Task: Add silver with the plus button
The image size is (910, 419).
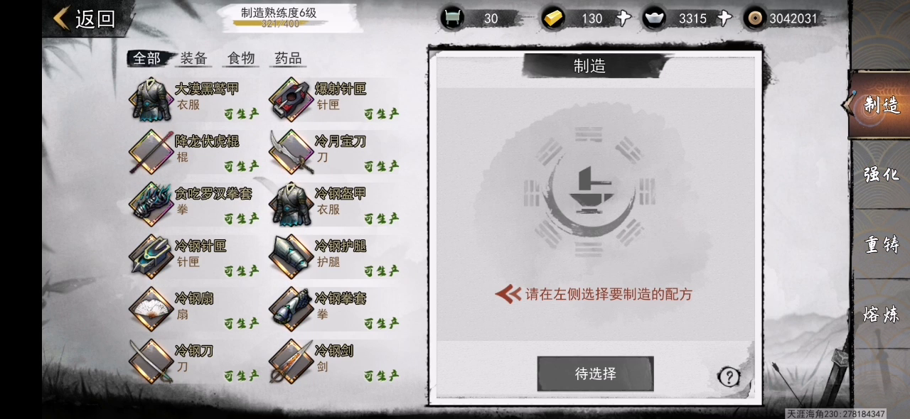Action: [x=724, y=18]
